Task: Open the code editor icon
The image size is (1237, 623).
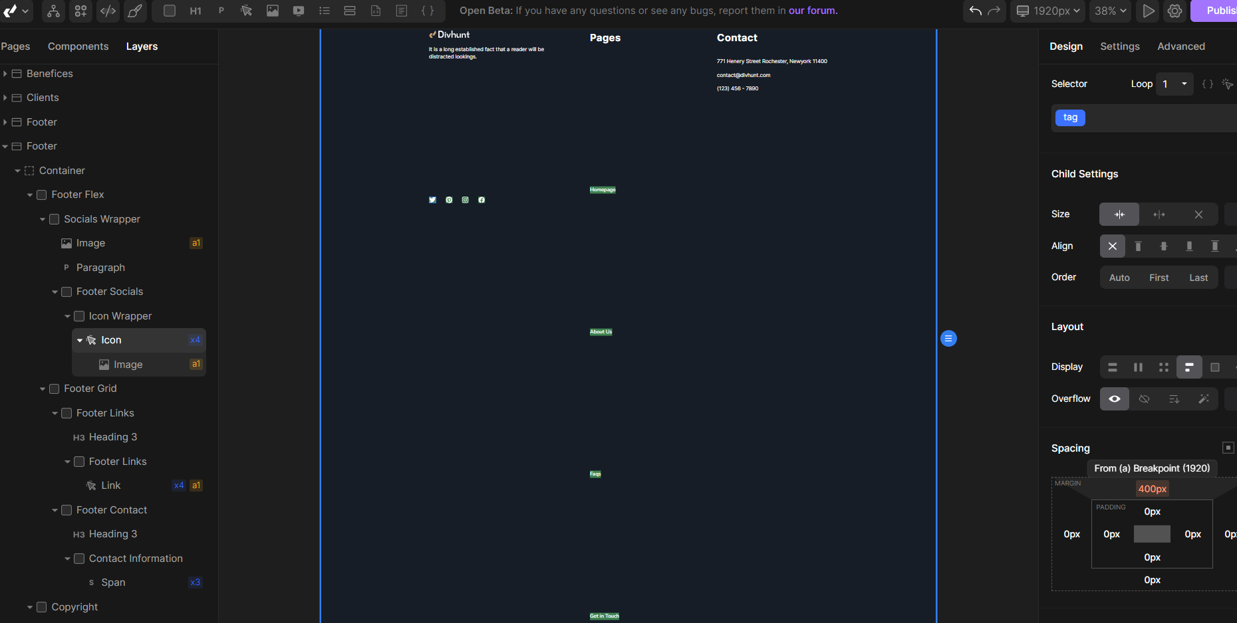Action: (x=108, y=11)
